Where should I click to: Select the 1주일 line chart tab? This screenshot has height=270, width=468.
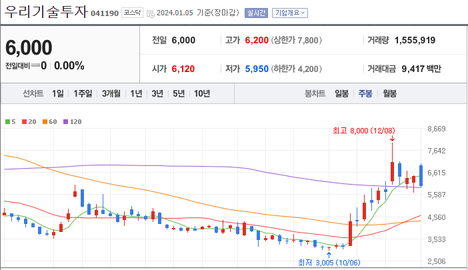tap(83, 93)
